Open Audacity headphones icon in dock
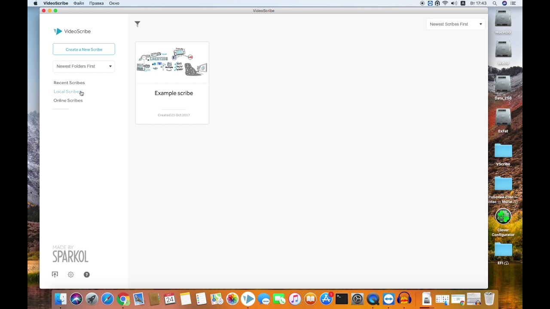The image size is (550, 309). [404, 299]
